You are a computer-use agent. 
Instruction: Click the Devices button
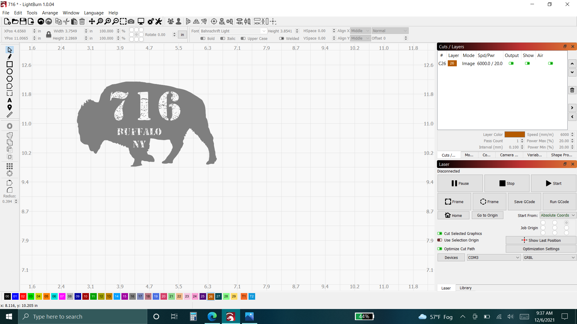pyautogui.click(x=451, y=257)
